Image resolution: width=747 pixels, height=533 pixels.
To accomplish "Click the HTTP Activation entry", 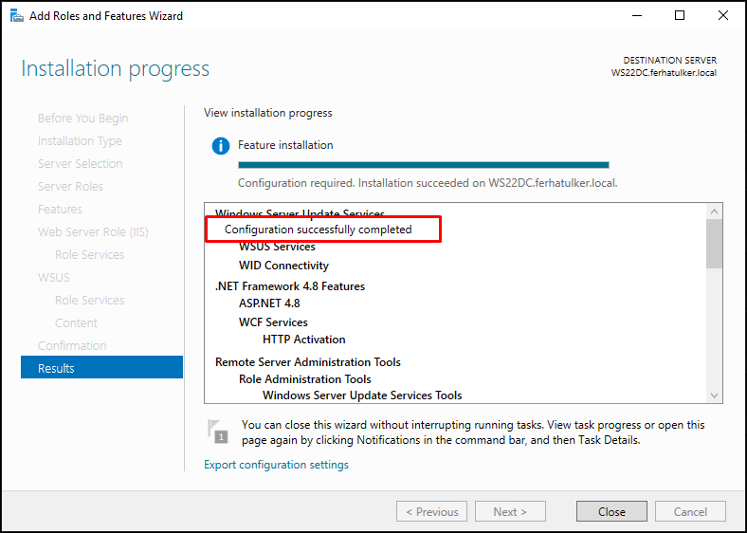I will (x=303, y=340).
